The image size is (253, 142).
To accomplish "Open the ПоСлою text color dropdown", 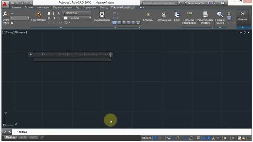I will click(x=77, y=18).
